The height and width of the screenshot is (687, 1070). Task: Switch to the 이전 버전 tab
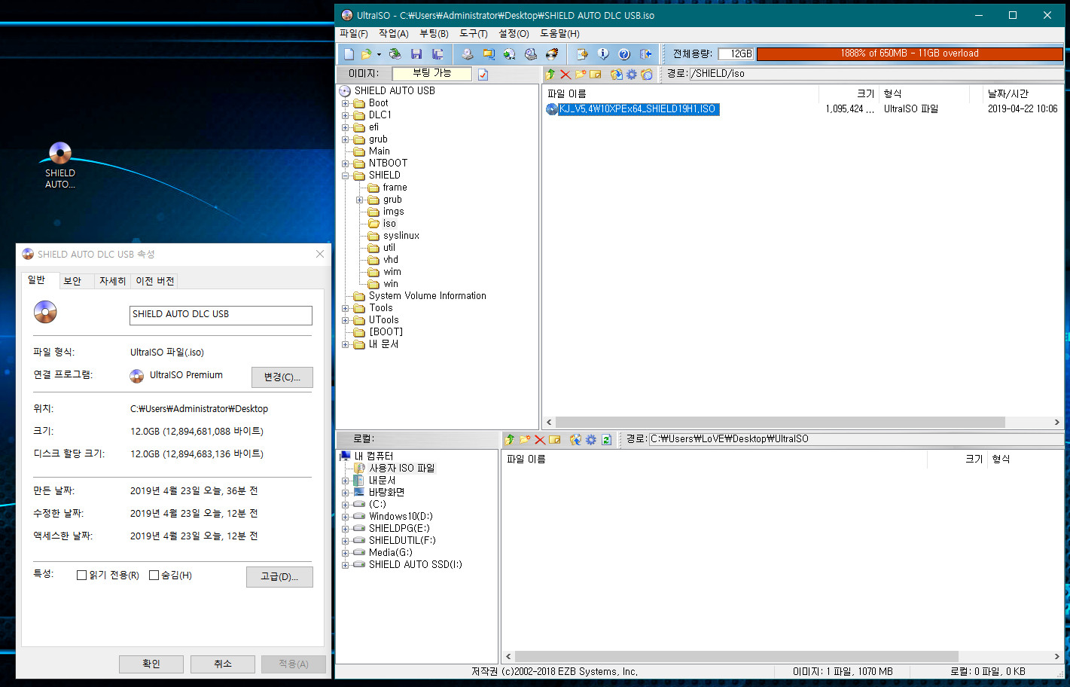[155, 281]
